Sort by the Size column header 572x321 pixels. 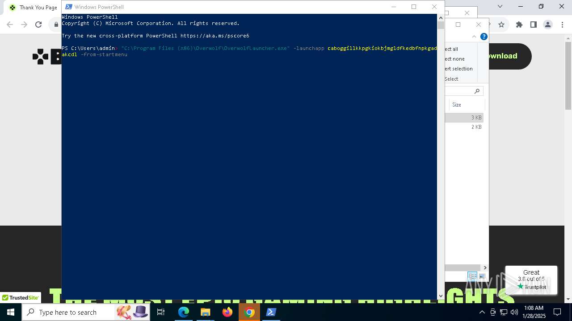[x=467, y=105]
